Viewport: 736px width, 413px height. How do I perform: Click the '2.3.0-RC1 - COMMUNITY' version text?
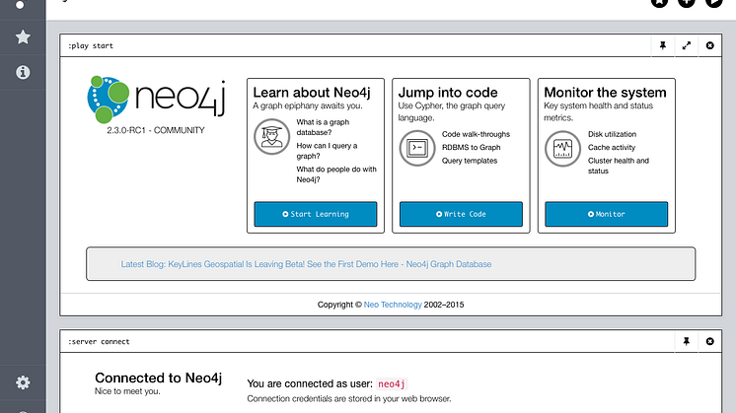156,130
